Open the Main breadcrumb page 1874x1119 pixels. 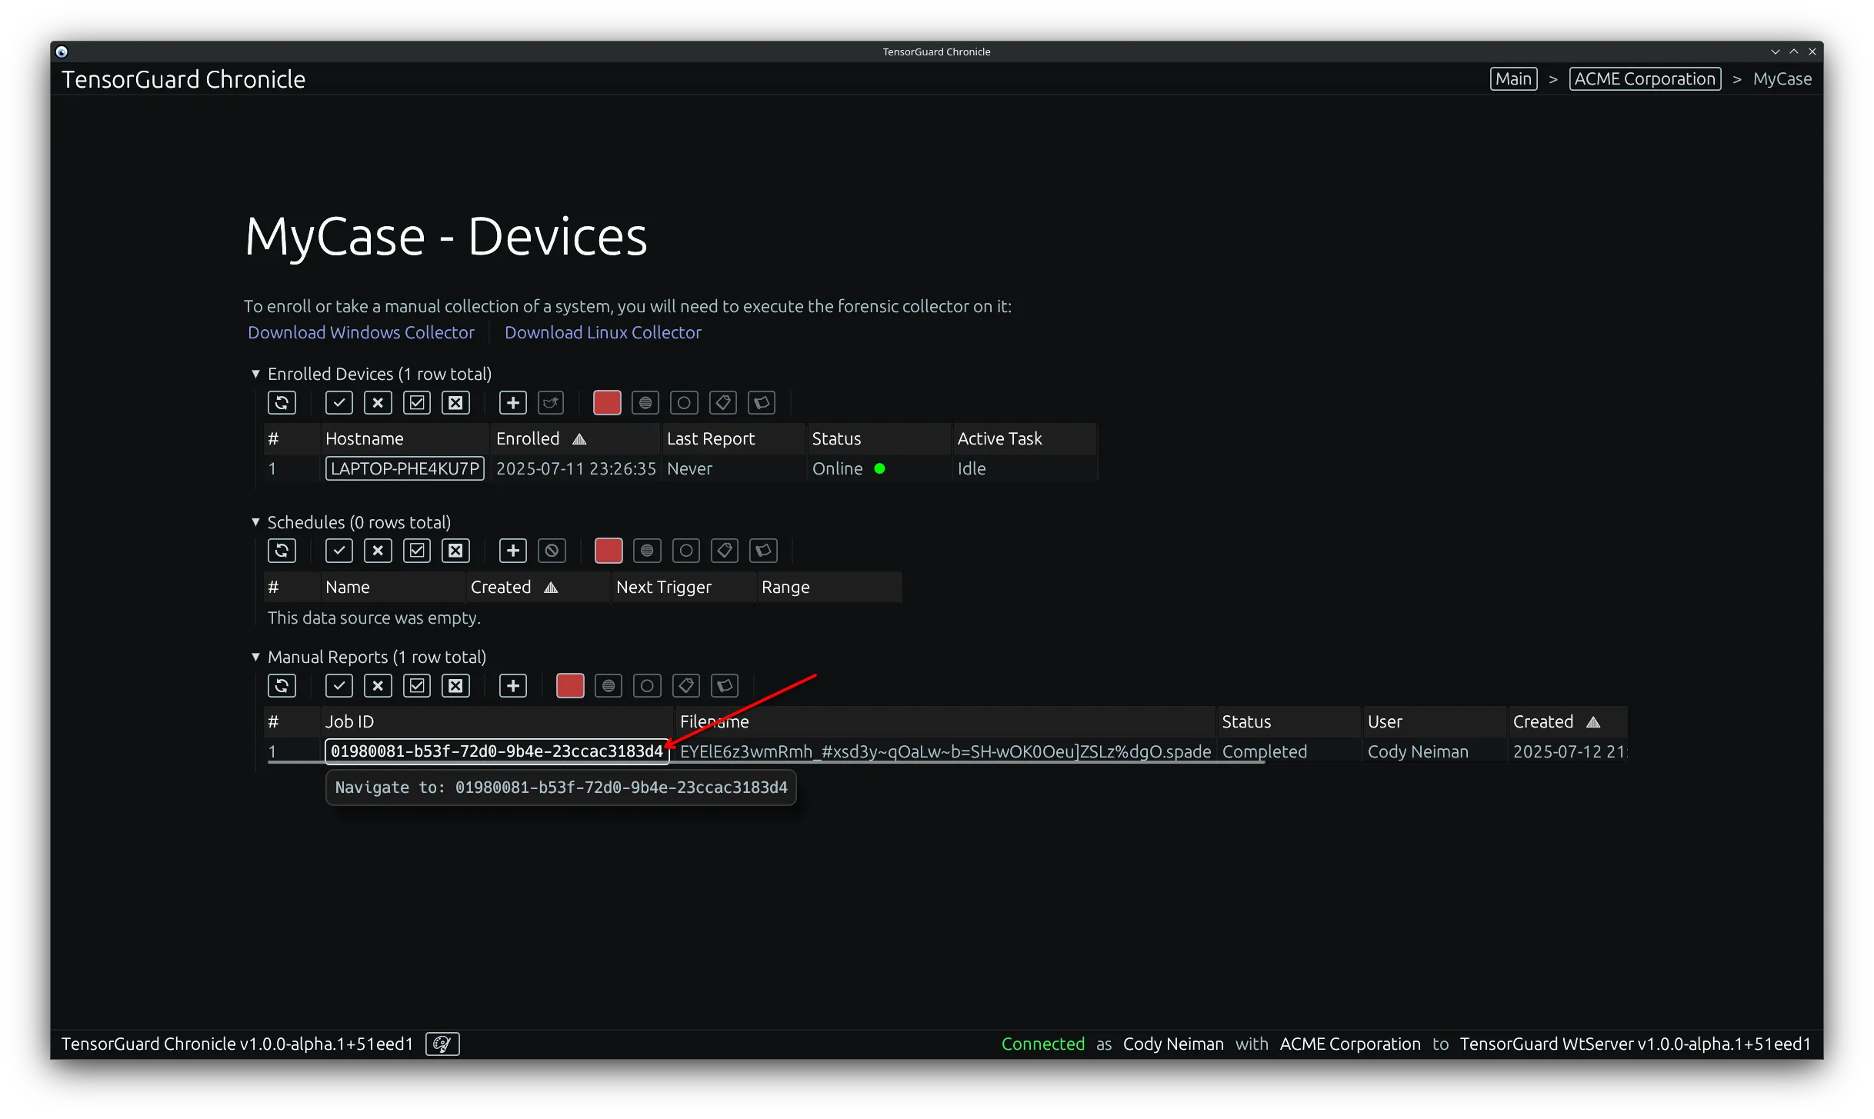coord(1512,78)
